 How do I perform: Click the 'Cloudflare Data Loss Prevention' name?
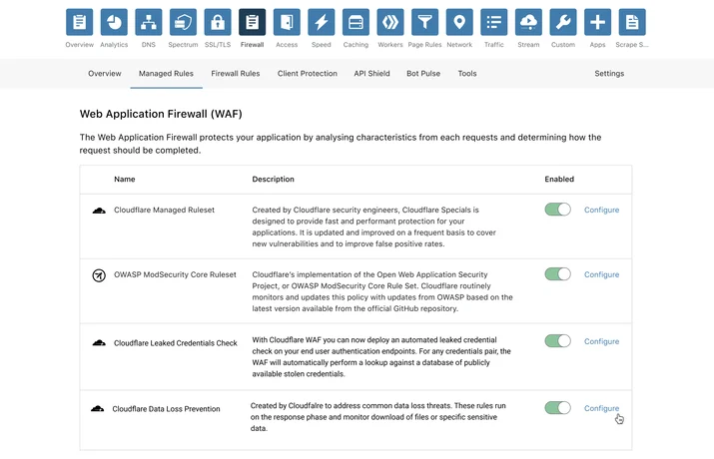(166, 409)
